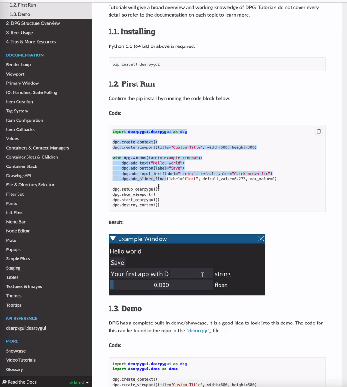Open Item Creation page
This screenshot has width=347, height=387.
19,101
